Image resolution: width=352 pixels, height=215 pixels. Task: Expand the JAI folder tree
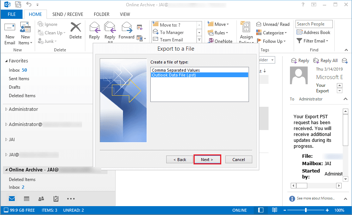6,139
